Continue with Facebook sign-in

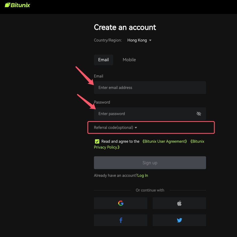121,220
